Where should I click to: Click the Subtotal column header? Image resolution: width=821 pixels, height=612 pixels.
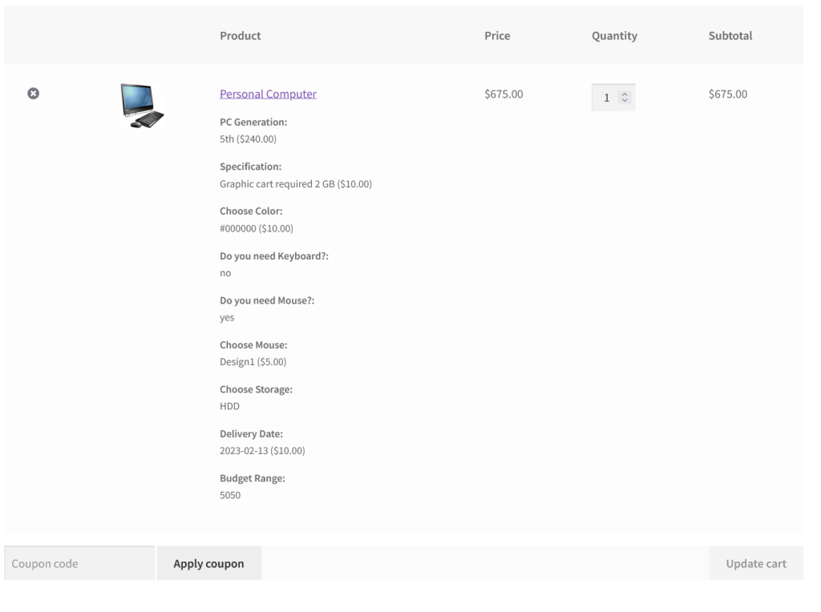730,35
